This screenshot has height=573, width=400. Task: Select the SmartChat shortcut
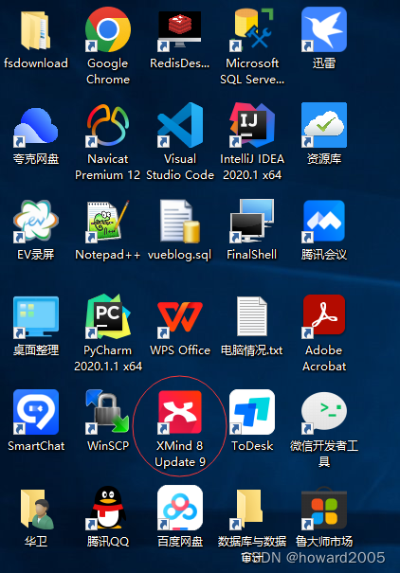pyautogui.click(x=35, y=412)
